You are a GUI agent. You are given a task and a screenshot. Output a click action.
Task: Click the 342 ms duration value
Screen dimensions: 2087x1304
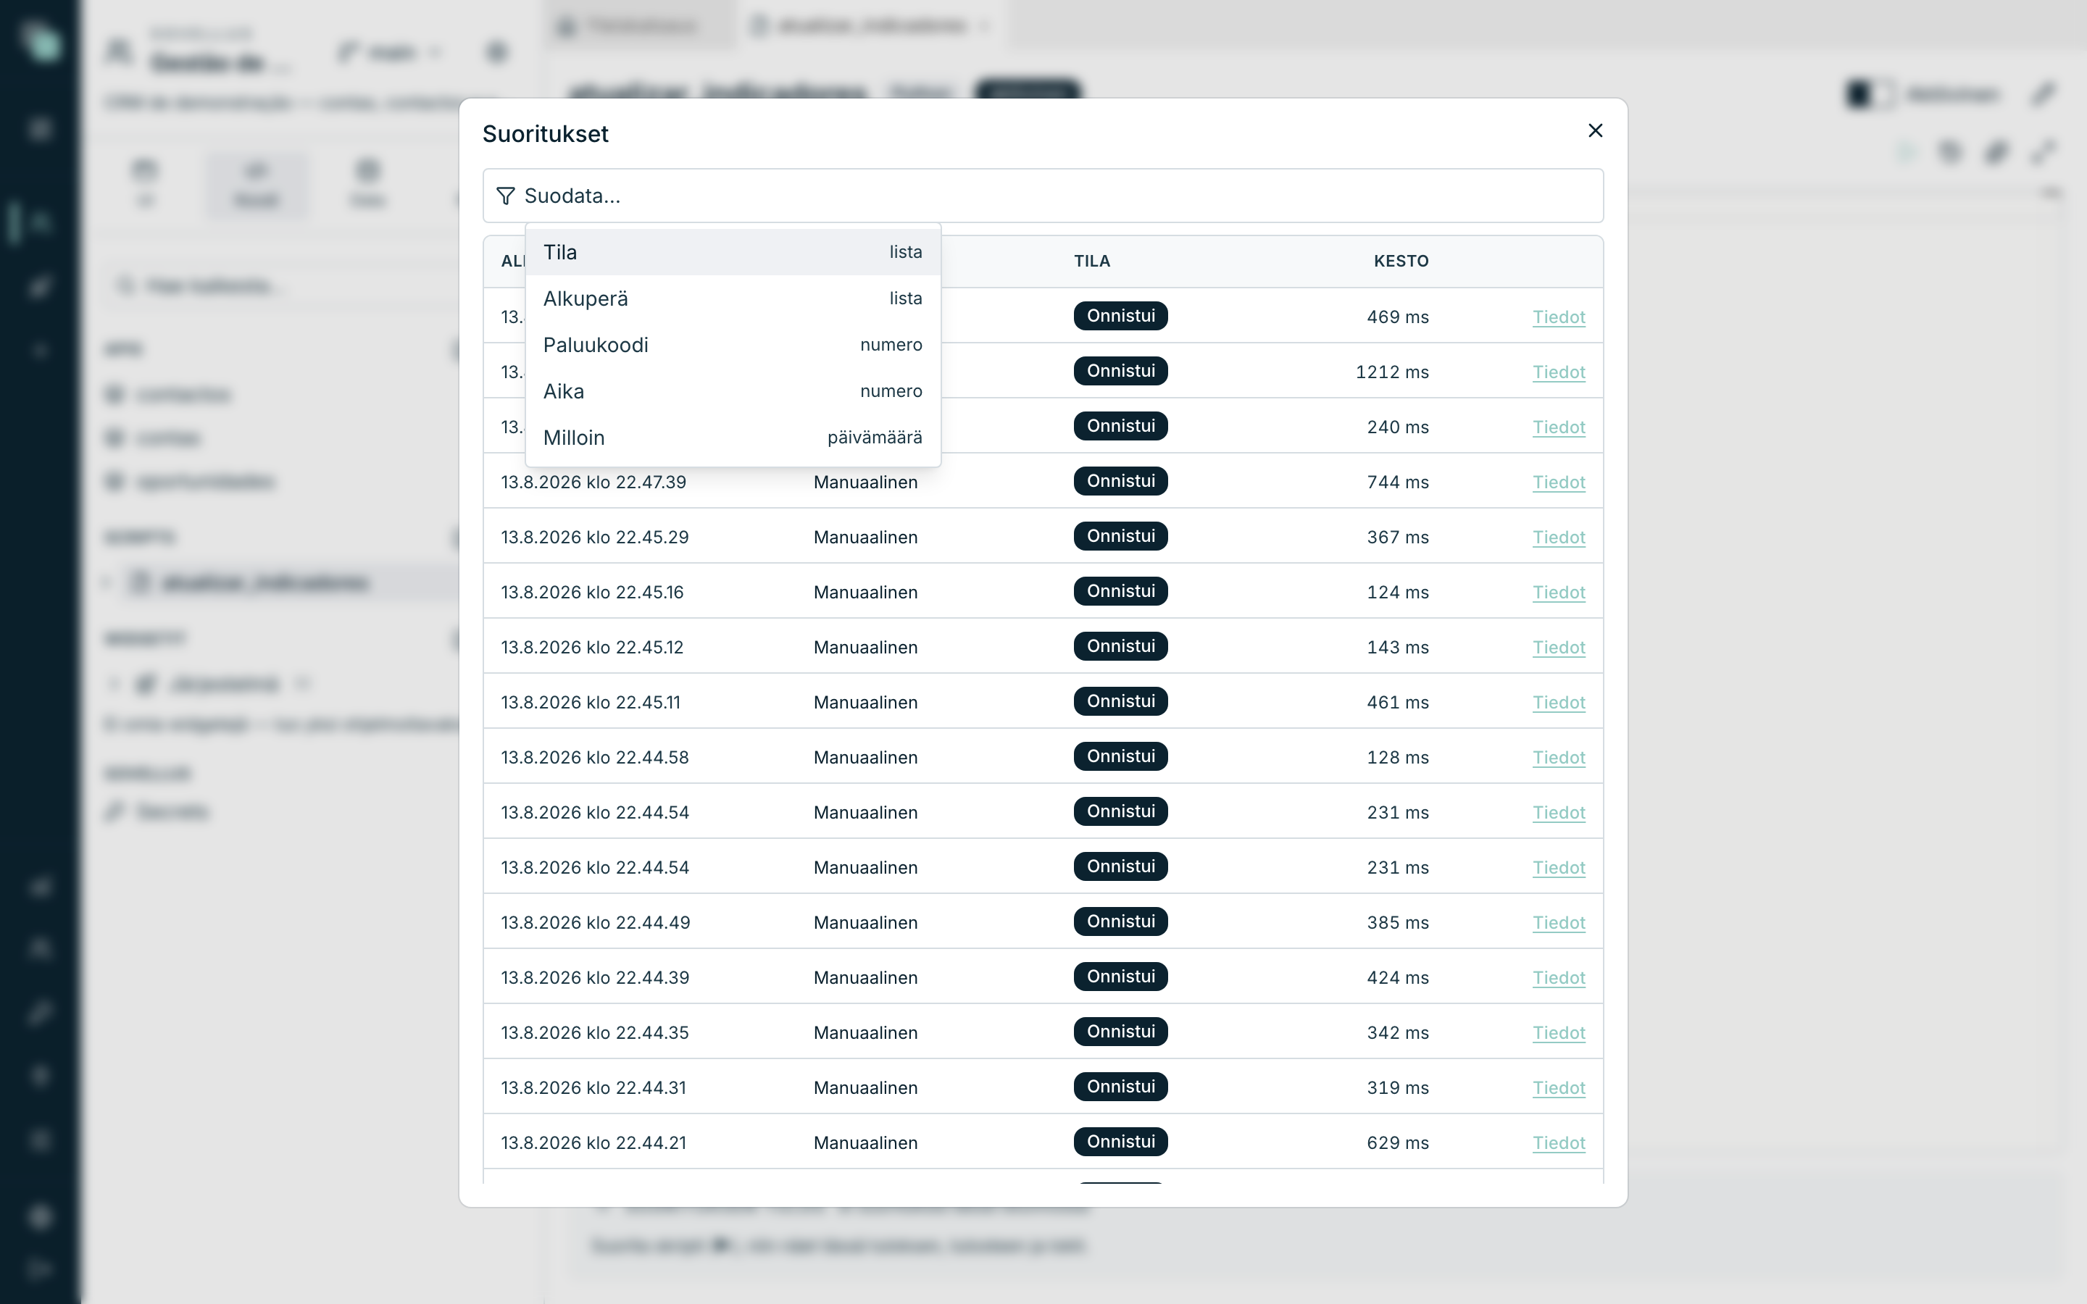1398,1034
